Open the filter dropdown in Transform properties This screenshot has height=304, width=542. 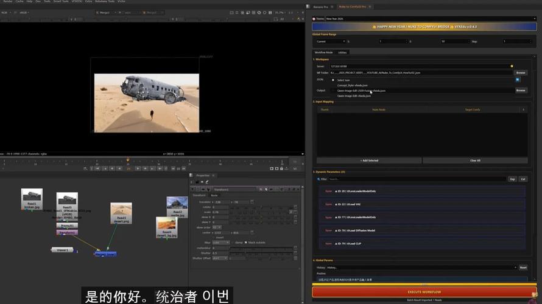coord(220,243)
